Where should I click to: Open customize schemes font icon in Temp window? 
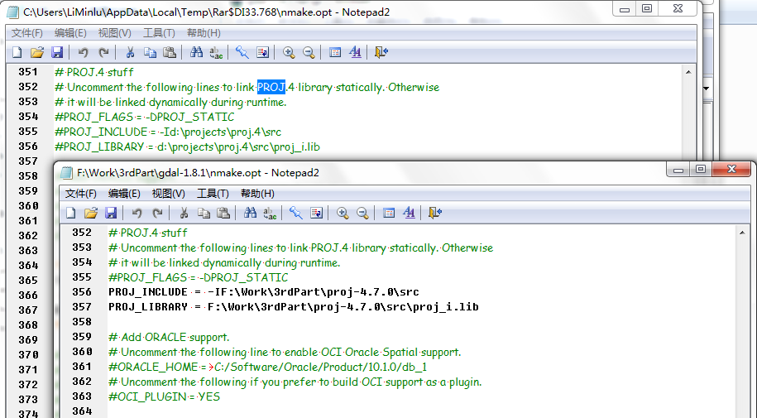[355, 52]
